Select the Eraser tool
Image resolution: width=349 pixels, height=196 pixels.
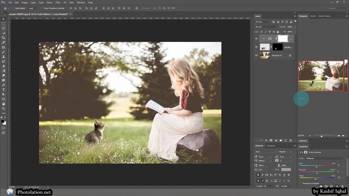point(3,66)
